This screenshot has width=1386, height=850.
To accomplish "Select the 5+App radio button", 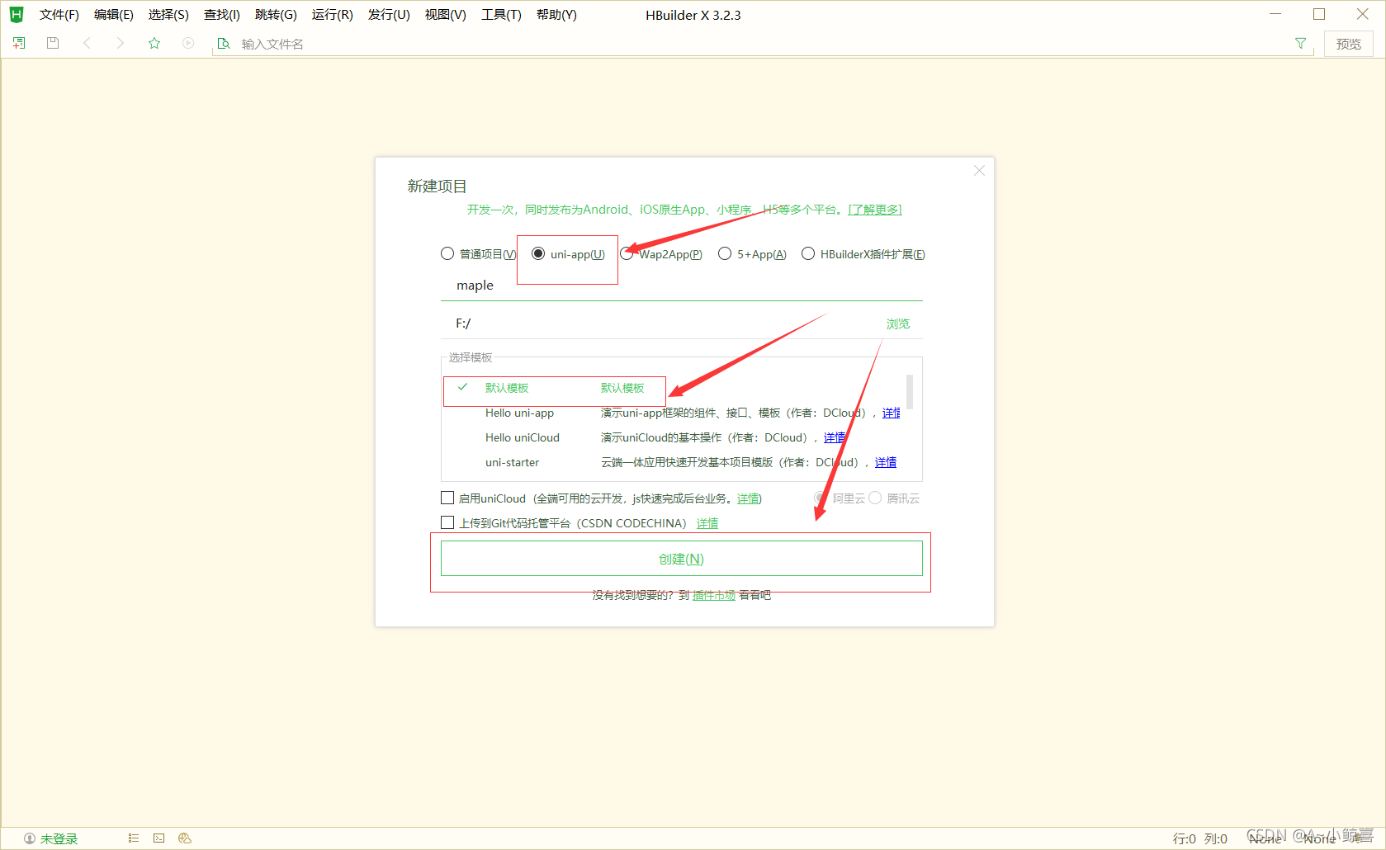I will 725,253.
